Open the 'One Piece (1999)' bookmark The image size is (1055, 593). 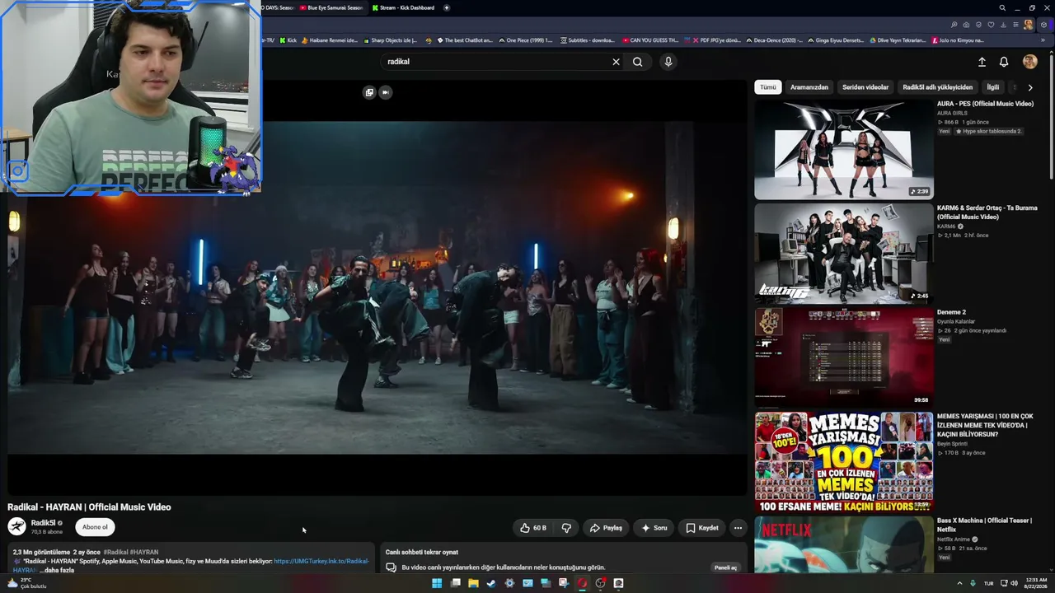[526, 40]
